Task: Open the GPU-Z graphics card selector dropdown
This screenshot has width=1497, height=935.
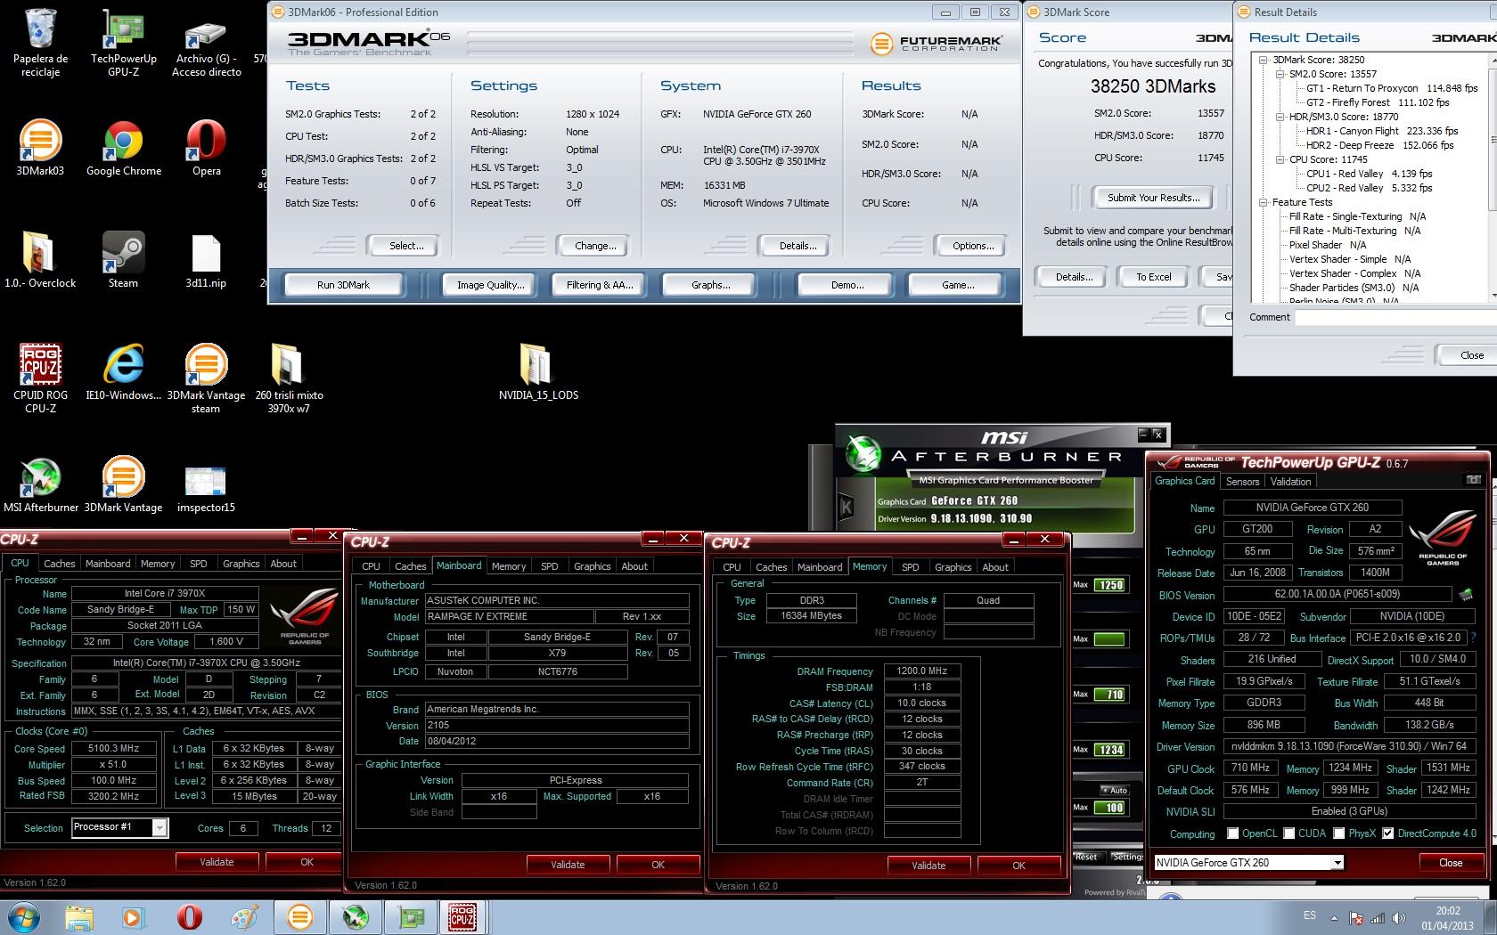Action: [1337, 862]
